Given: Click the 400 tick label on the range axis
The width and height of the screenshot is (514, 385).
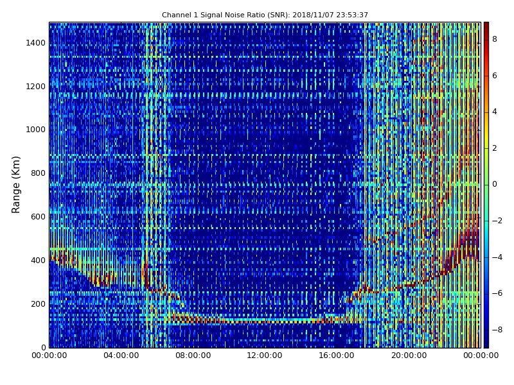Looking at the screenshot, I should (x=38, y=261).
